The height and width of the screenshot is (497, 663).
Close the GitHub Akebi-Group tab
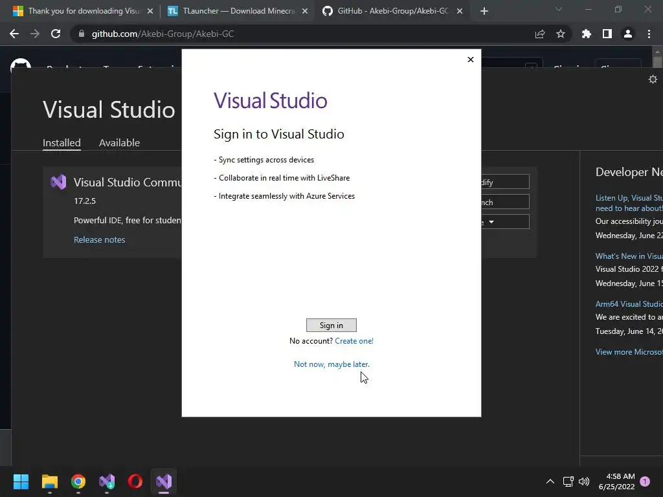[x=460, y=12]
